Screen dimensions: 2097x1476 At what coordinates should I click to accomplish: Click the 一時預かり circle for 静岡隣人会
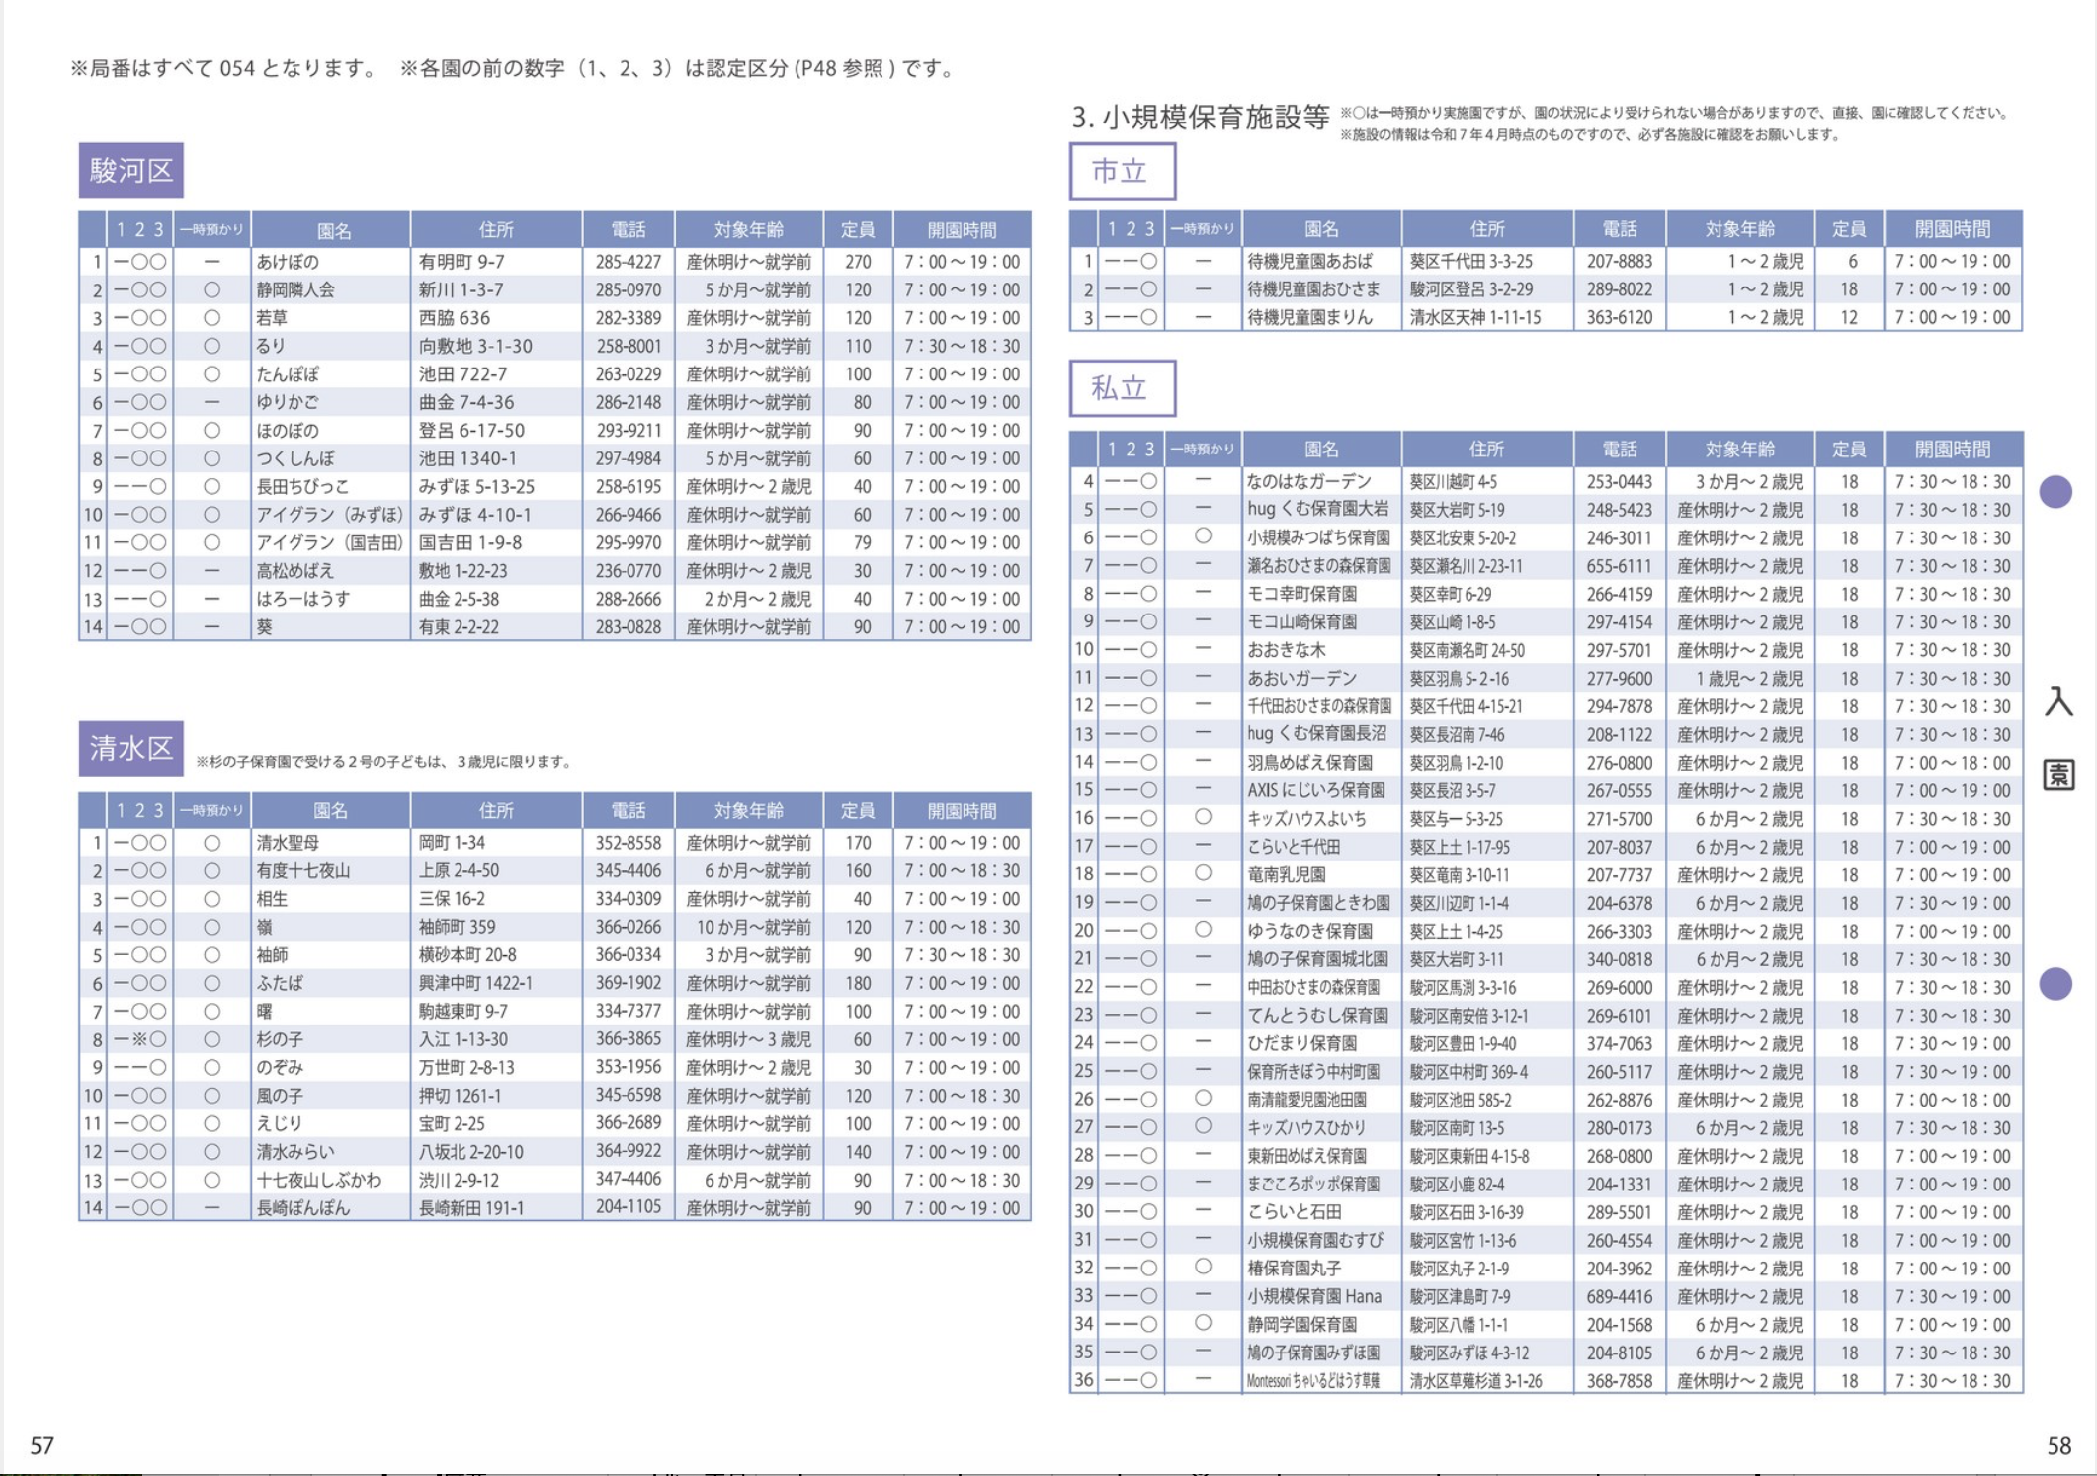211,289
